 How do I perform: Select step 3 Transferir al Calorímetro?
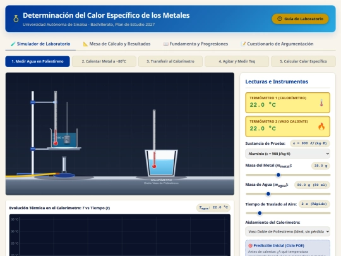pyautogui.click(x=170, y=61)
